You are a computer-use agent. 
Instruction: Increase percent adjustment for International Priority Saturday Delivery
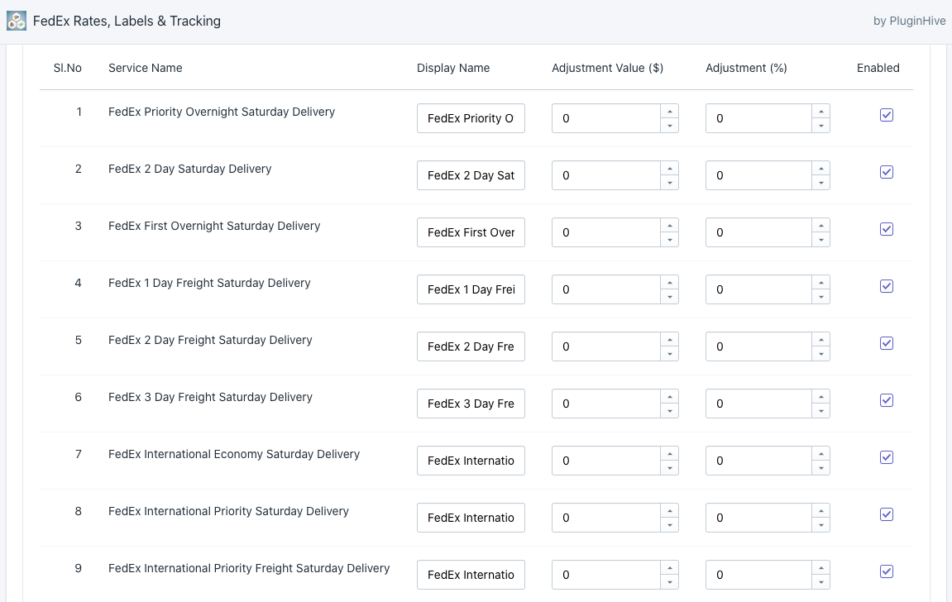[820, 511]
